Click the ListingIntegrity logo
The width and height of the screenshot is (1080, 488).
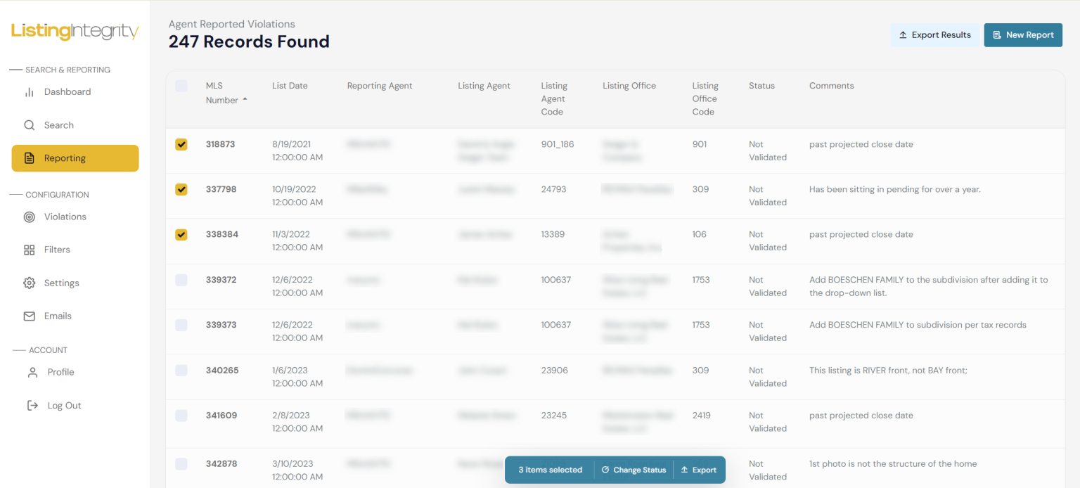pyautogui.click(x=74, y=31)
